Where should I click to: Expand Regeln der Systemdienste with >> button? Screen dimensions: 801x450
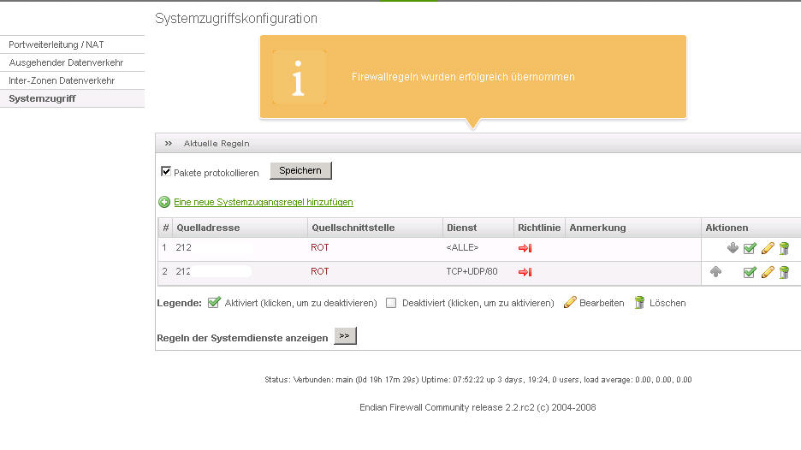tap(345, 337)
